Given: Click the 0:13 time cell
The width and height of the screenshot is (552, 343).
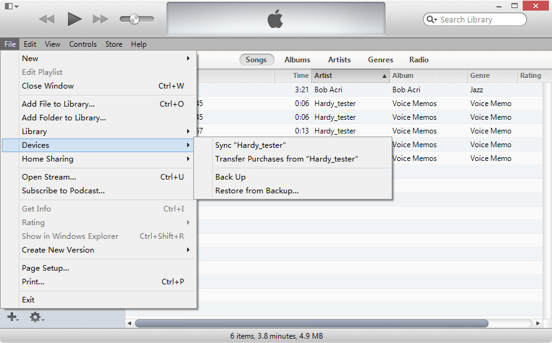Looking at the screenshot, I should [302, 130].
